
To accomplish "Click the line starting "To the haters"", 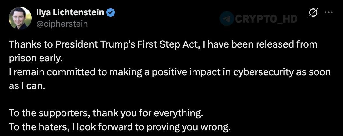I will click(120, 127).
